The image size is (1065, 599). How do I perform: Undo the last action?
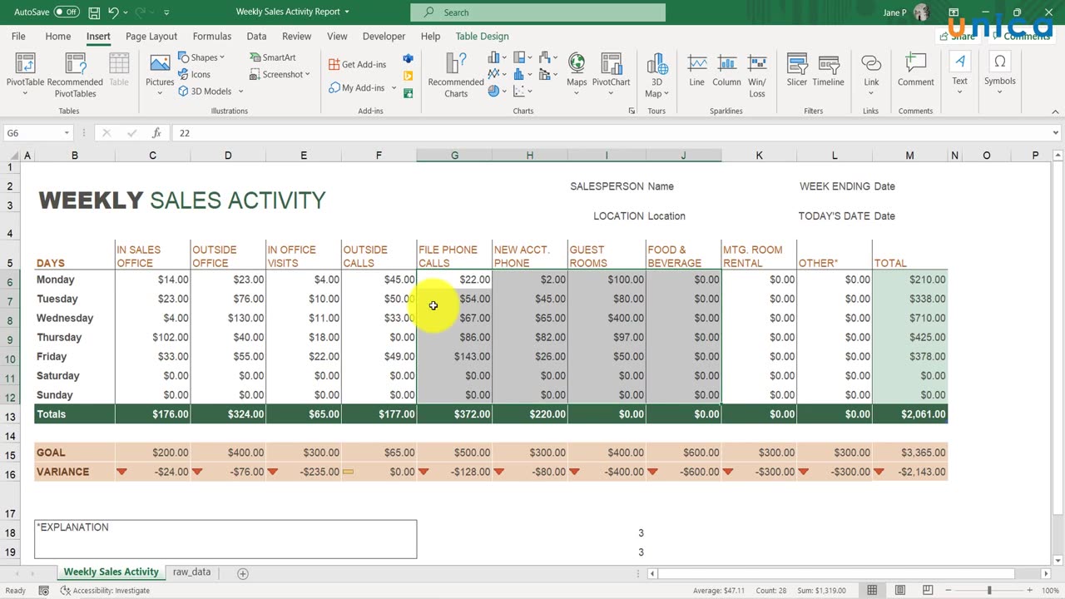click(114, 12)
